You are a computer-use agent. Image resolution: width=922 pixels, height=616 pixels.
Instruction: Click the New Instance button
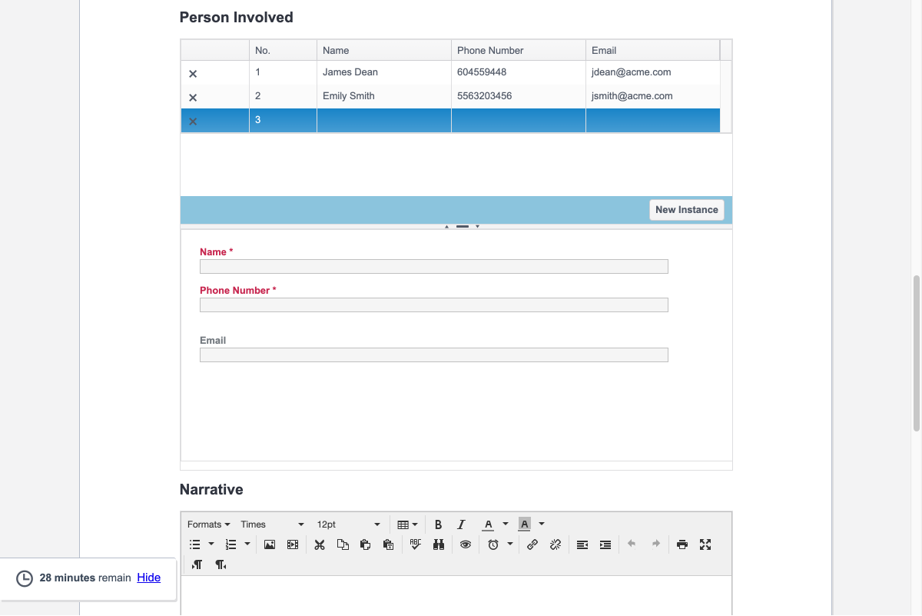(686, 210)
